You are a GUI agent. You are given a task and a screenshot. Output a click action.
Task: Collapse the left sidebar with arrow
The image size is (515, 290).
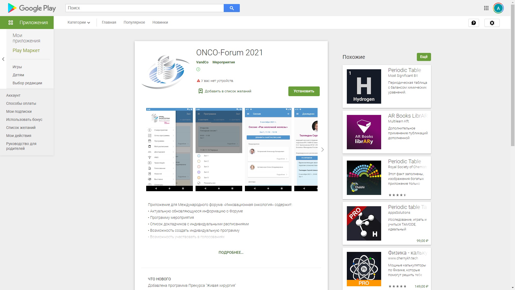tap(3, 59)
